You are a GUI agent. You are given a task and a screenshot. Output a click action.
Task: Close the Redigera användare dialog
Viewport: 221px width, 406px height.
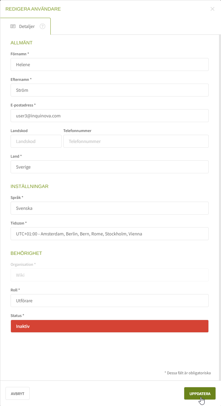(x=212, y=9)
